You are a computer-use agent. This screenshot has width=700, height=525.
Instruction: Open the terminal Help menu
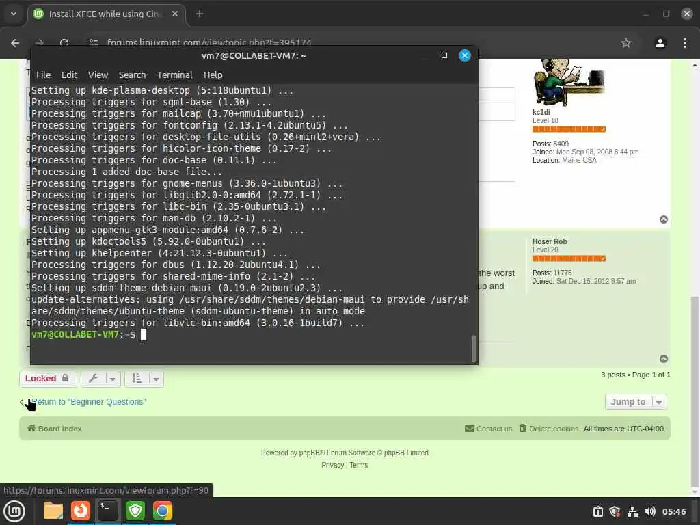pyautogui.click(x=213, y=75)
